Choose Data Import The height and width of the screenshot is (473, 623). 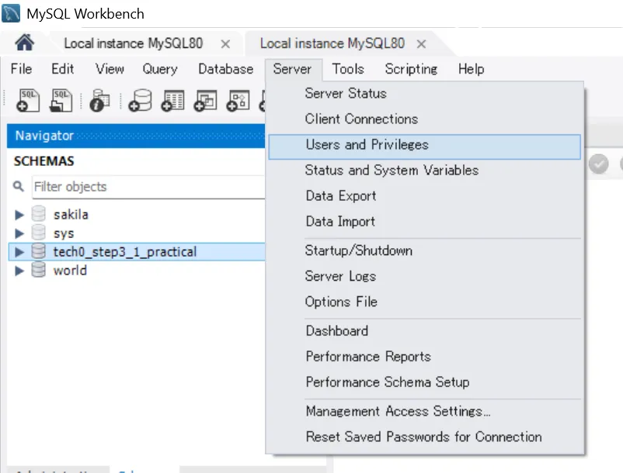(x=425, y=221)
